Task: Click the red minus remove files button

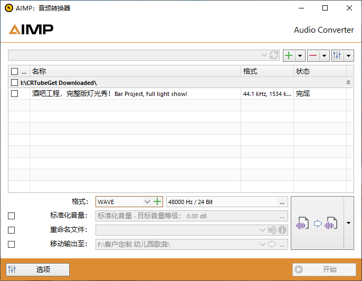Action: coord(313,55)
